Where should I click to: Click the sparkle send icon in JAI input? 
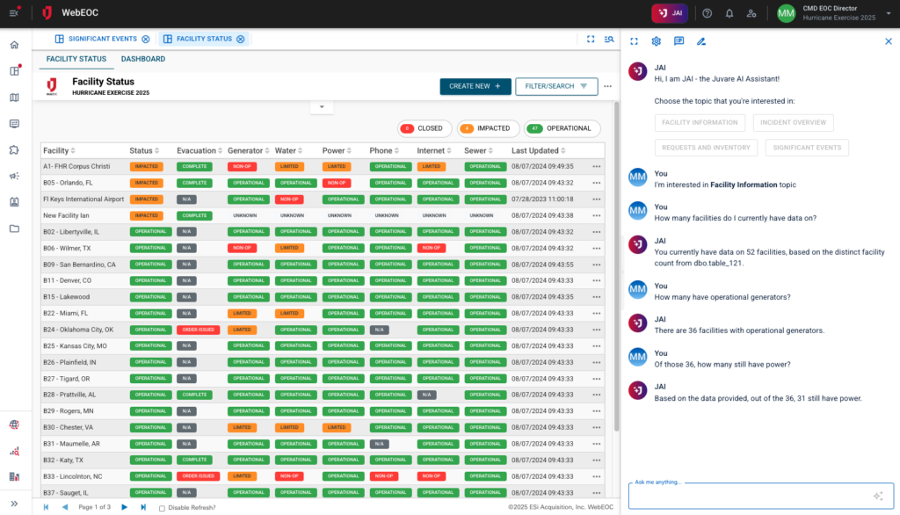[878, 496]
